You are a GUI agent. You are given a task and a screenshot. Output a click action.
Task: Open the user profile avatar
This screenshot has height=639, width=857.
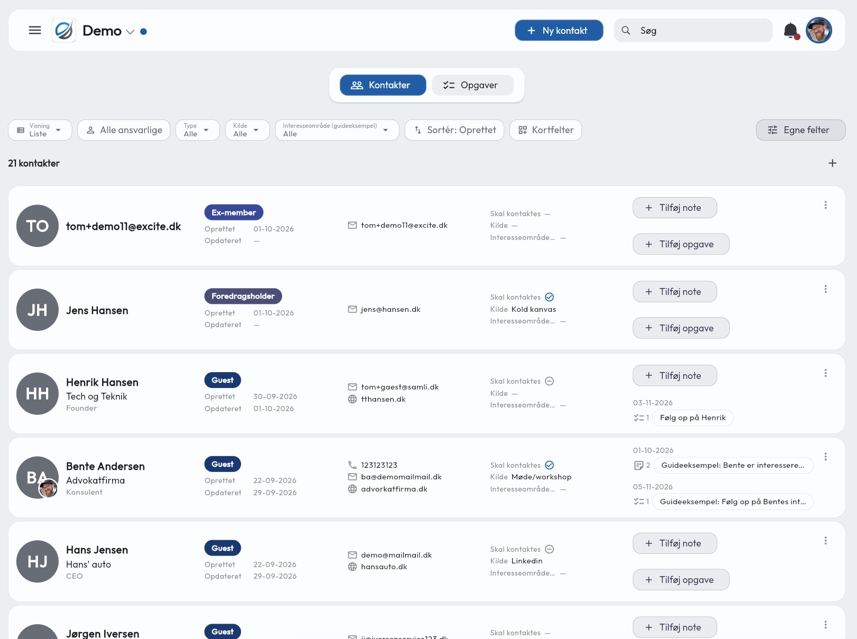coord(819,31)
